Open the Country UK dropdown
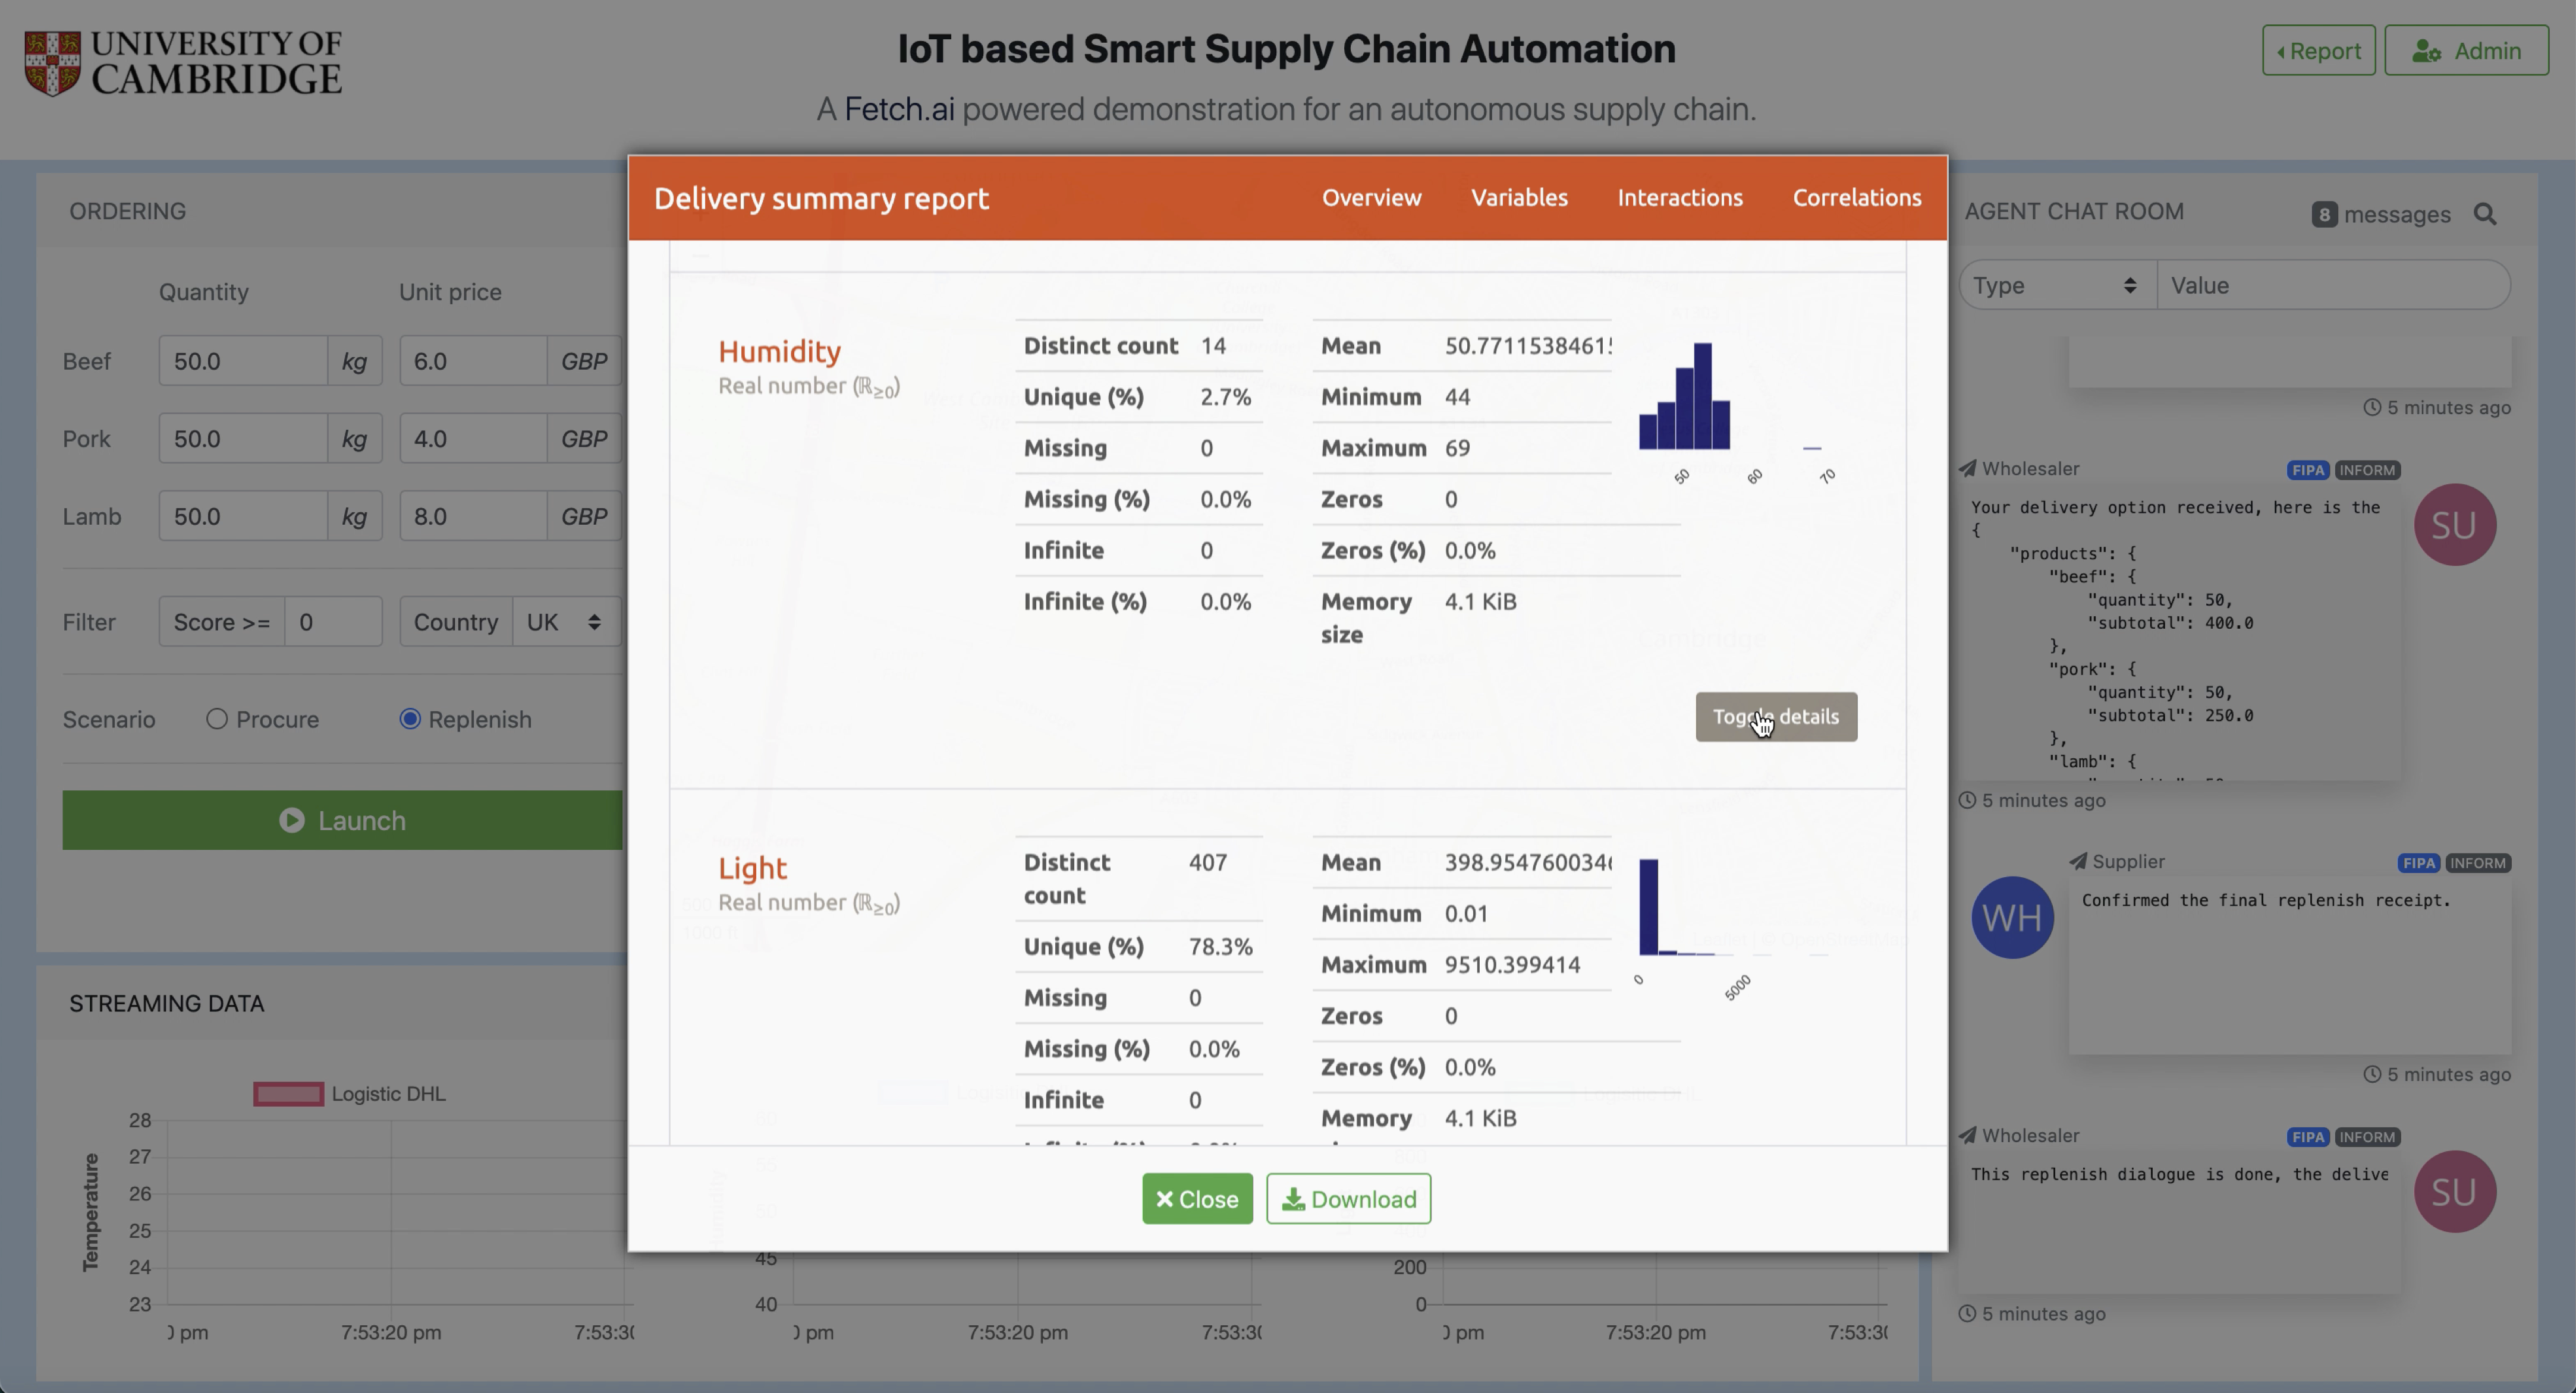This screenshot has height=1393, width=2576. coord(565,622)
